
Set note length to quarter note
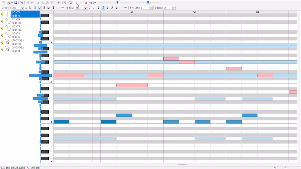click(98, 8)
